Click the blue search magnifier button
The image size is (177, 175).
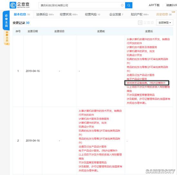pos(129,5)
